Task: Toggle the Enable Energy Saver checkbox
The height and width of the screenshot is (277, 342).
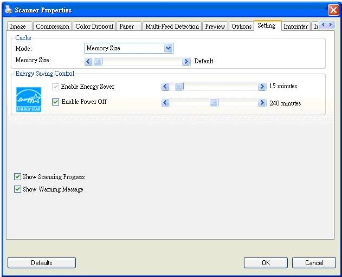Action: pyautogui.click(x=55, y=87)
